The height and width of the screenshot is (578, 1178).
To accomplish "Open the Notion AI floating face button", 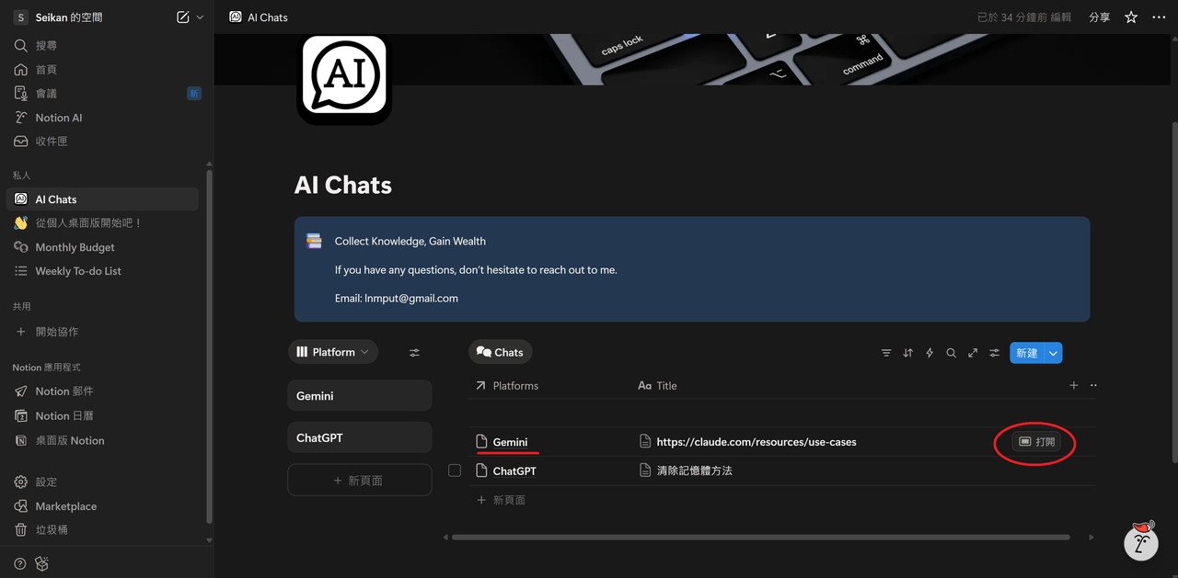I will coord(1141,542).
